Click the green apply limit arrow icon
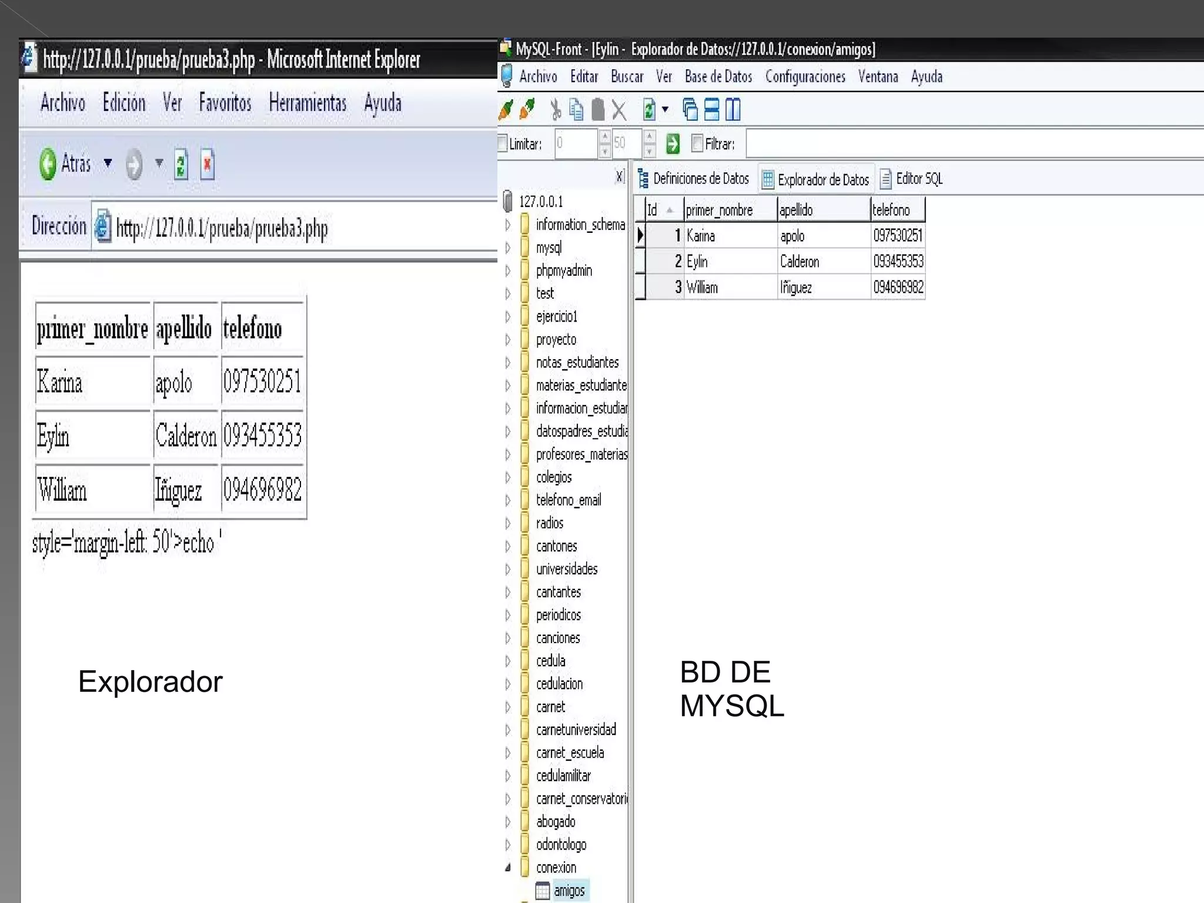 673,143
